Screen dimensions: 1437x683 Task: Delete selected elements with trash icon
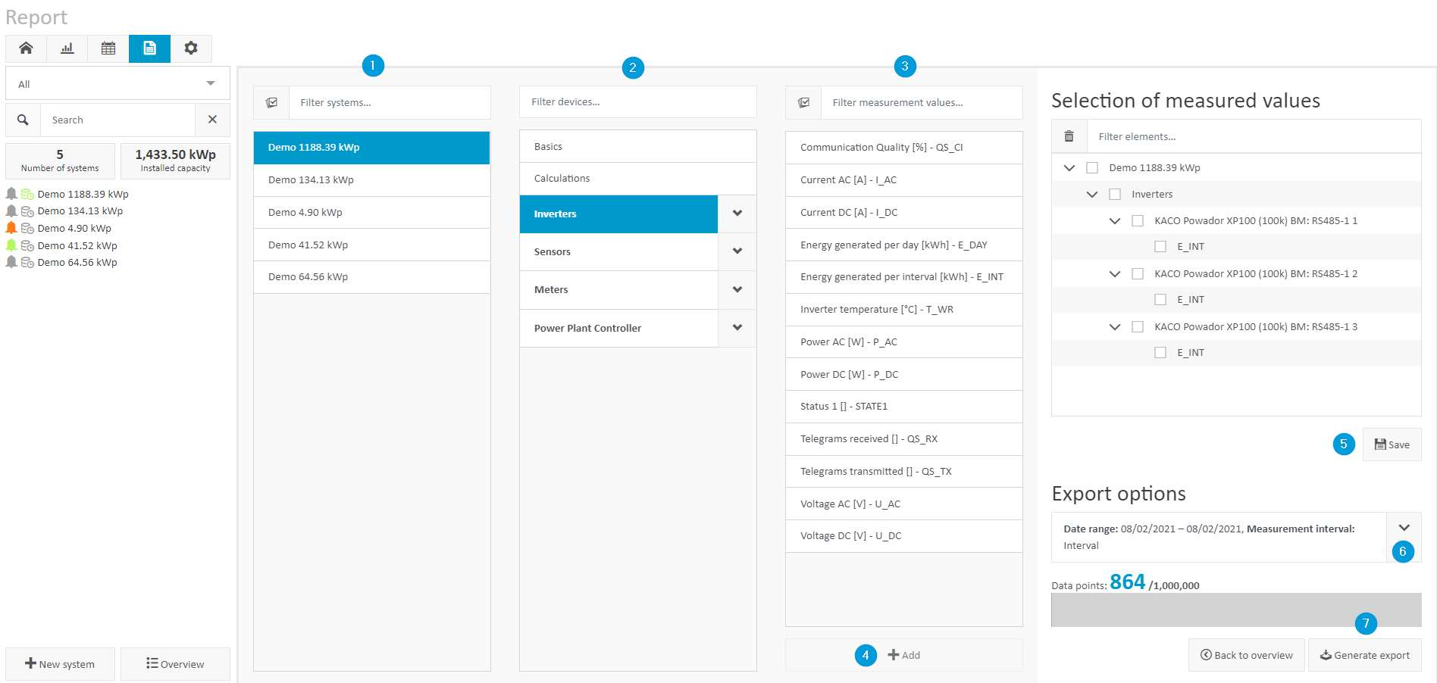click(1069, 136)
